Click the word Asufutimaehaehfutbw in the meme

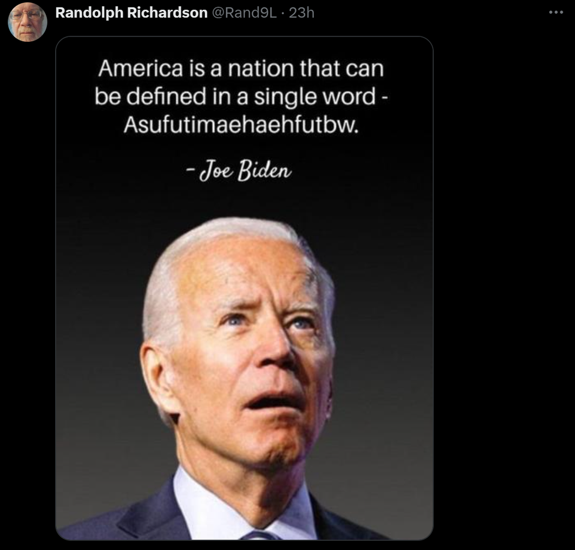(241, 125)
